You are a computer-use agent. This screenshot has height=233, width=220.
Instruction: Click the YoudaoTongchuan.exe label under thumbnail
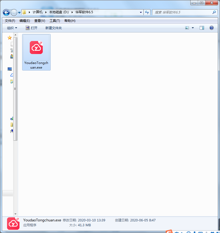(36, 65)
